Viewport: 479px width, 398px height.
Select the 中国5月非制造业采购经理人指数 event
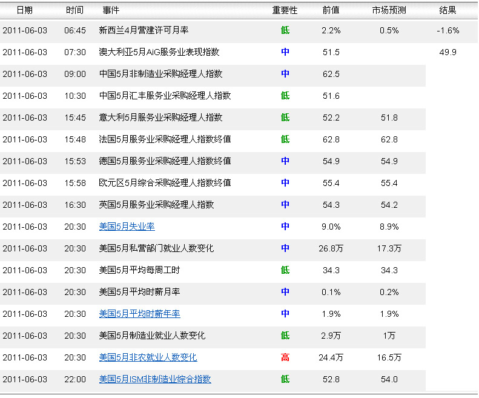click(160, 74)
